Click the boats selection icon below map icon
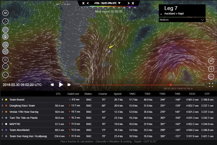This screenshot has width=217, height=145. coord(6,21)
